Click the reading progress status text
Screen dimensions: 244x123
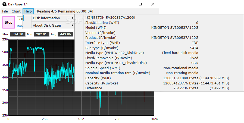tap(64, 11)
